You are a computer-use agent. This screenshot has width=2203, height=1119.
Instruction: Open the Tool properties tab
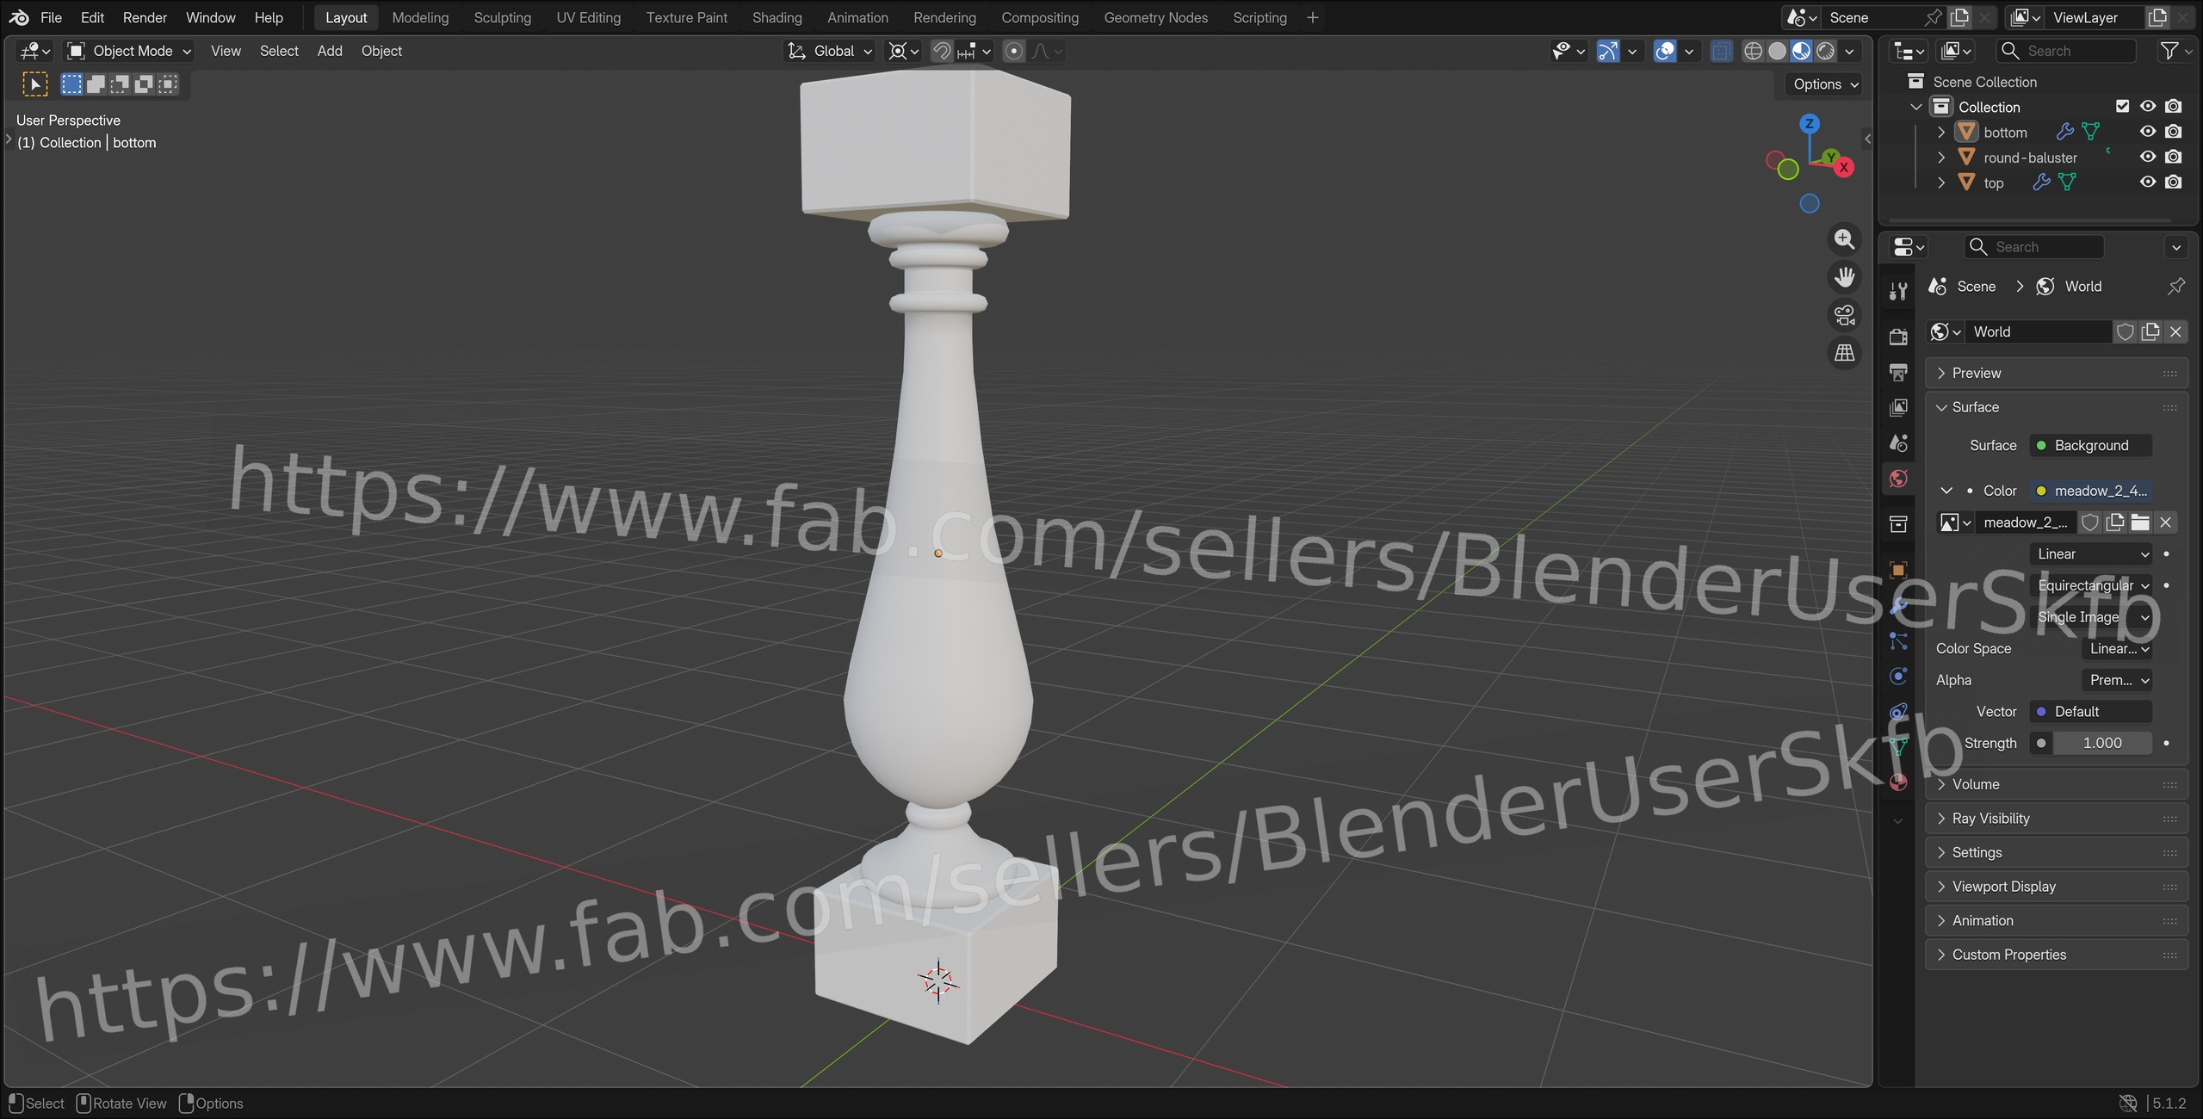point(1898,292)
